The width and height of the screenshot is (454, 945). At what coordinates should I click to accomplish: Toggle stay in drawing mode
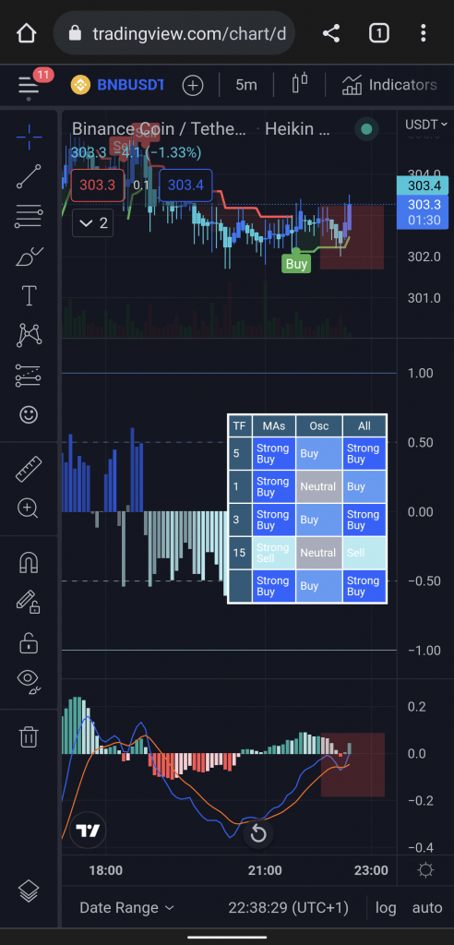[x=29, y=603]
